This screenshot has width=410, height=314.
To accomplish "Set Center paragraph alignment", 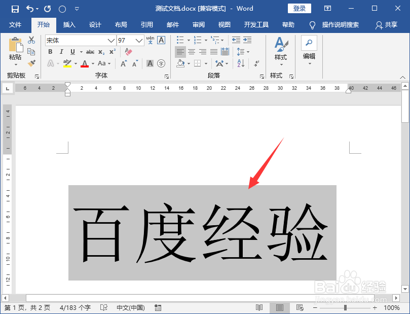I will tap(192, 52).
